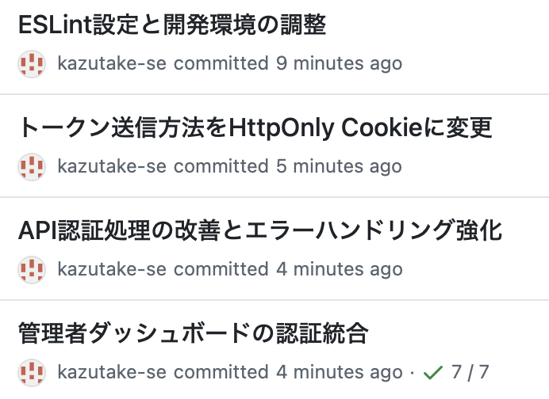Click 4 minutes ago on the API認証処理 commit

point(339,269)
